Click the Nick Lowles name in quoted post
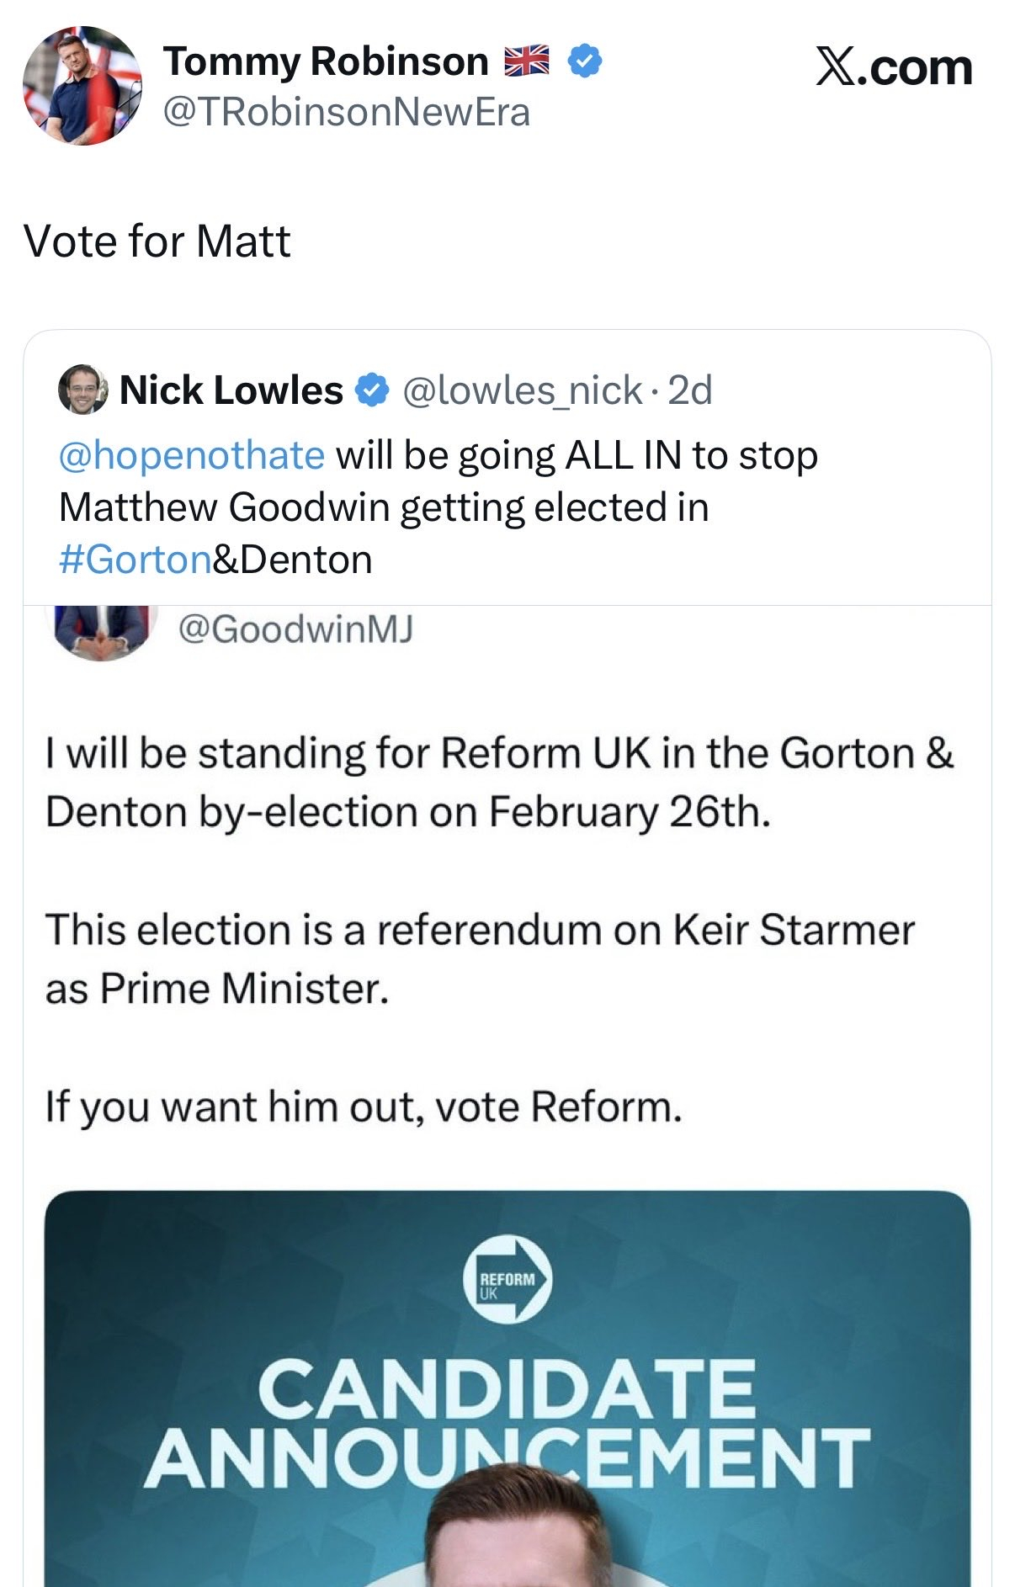This screenshot has width=1015, height=1587. tap(231, 390)
